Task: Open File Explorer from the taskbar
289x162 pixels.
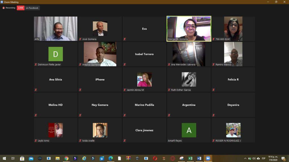Action: pyautogui.click(x=57, y=158)
